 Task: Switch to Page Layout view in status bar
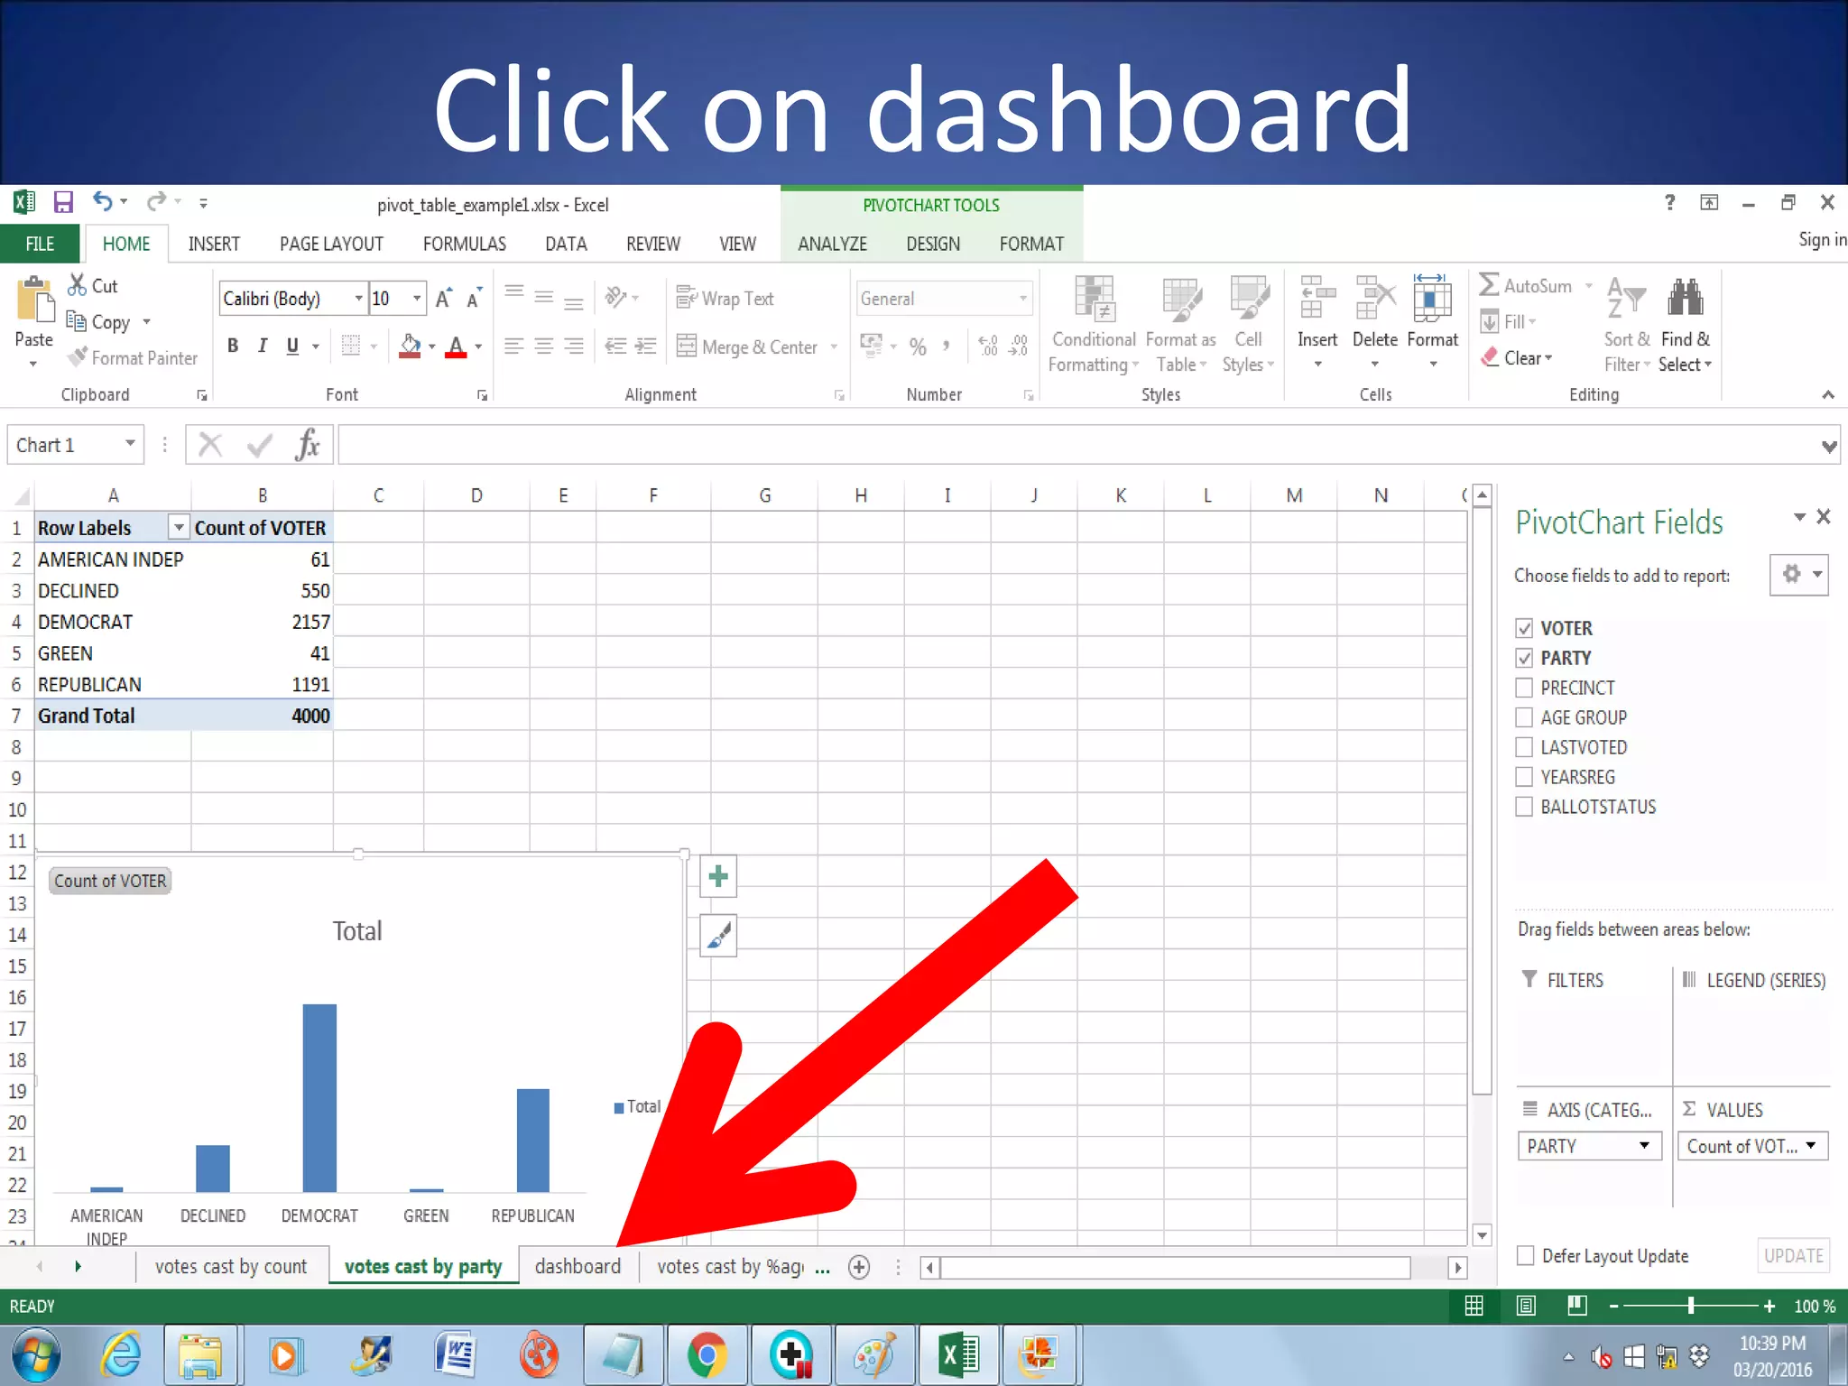tap(1526, 1306)
